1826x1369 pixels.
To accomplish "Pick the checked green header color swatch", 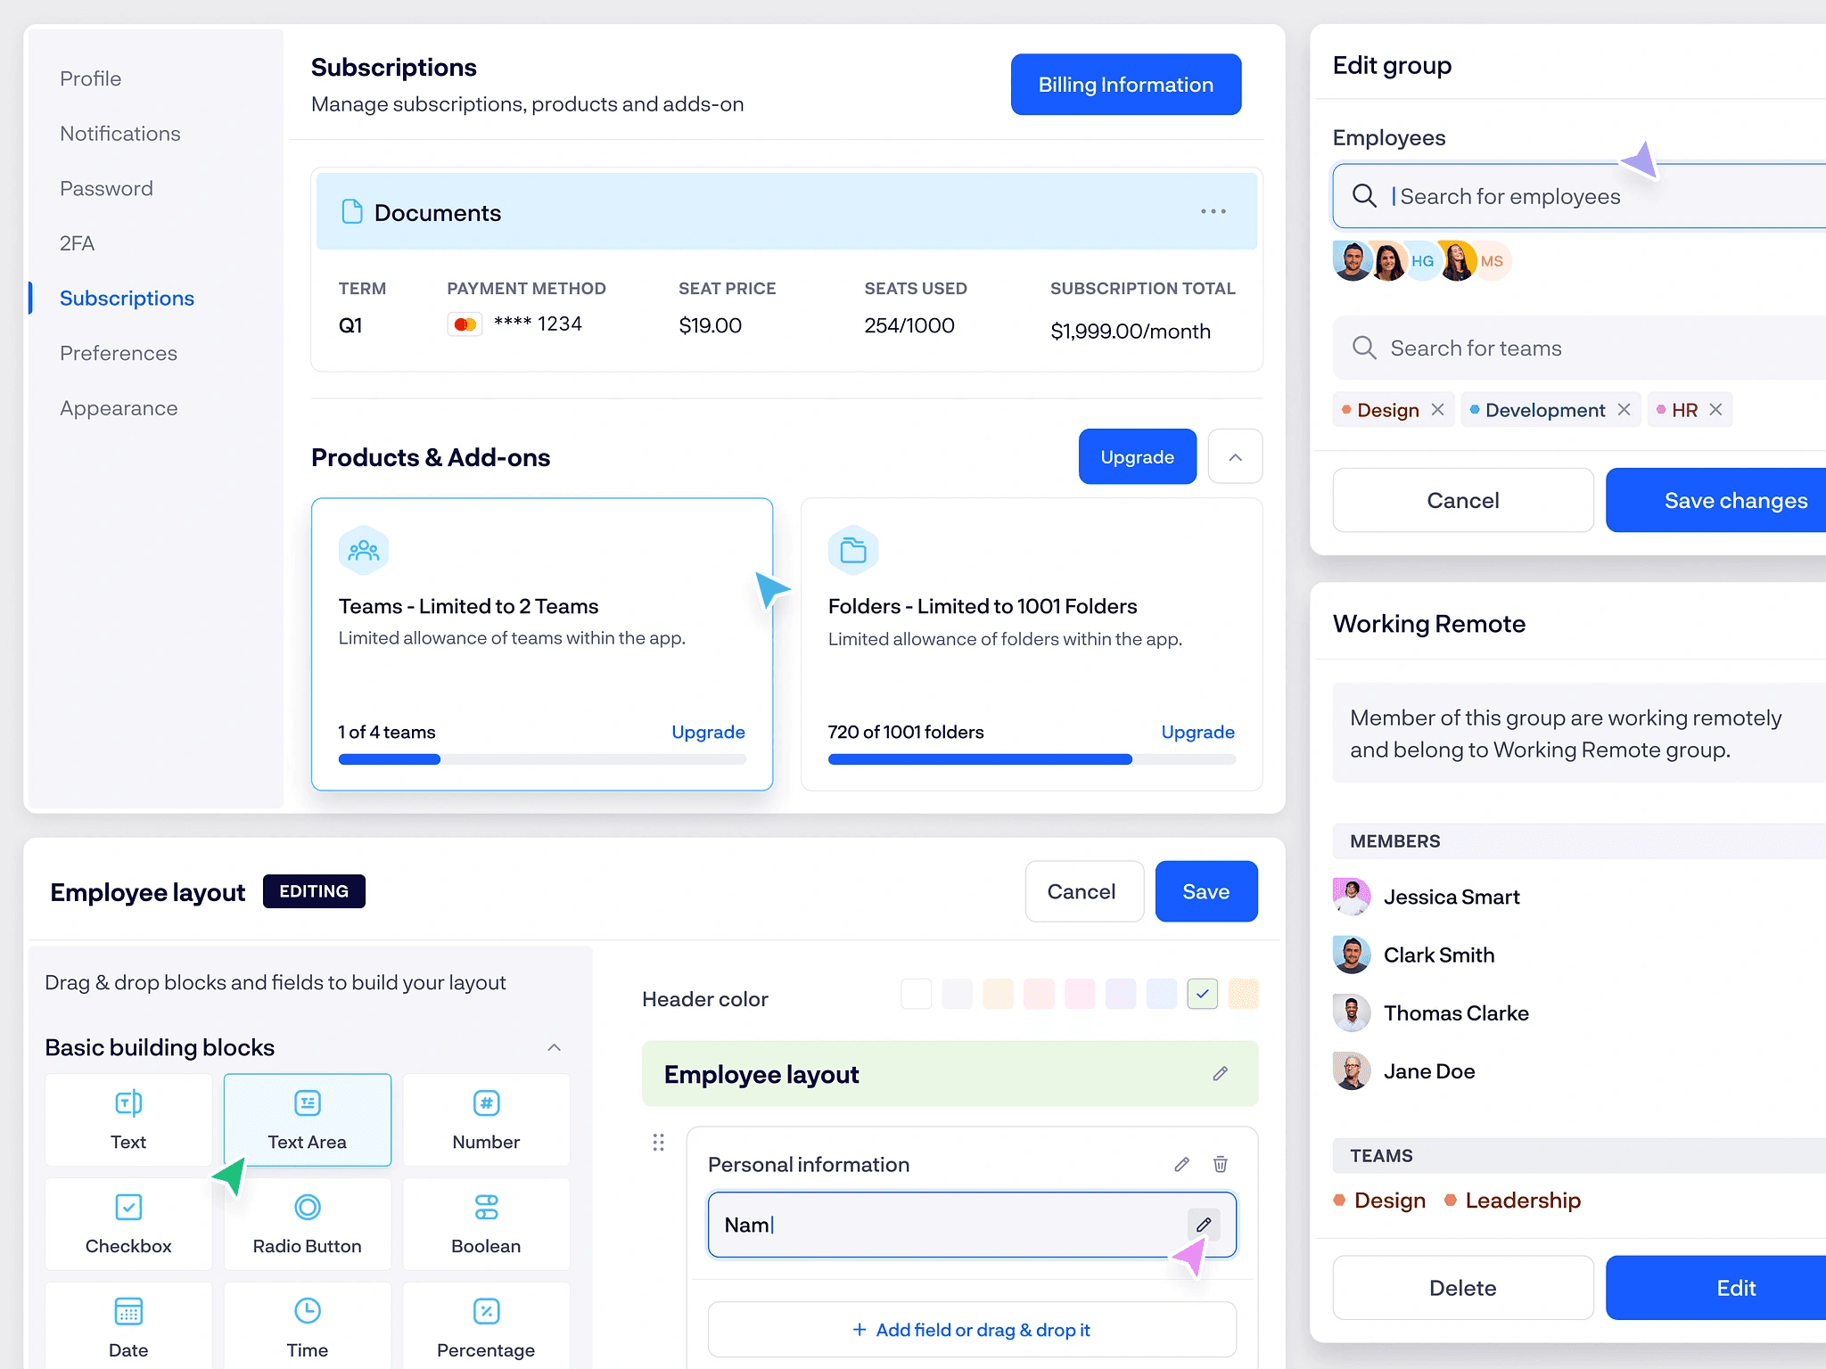I will 1202,994.
